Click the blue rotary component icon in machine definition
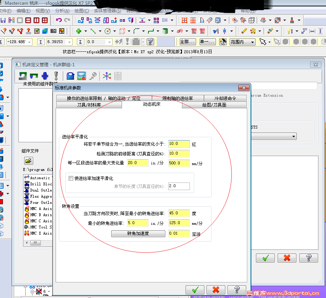This screenshot has height=298, width=326. click(45, 76)
